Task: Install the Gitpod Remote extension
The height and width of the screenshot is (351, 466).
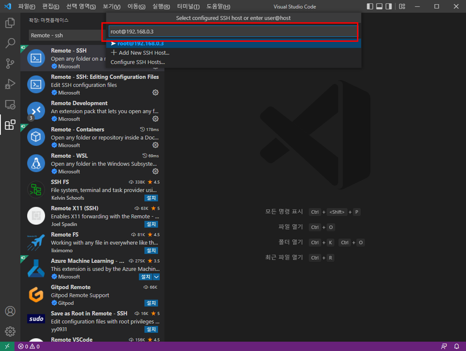Action: pyautogui.click(x=151, y=303)
